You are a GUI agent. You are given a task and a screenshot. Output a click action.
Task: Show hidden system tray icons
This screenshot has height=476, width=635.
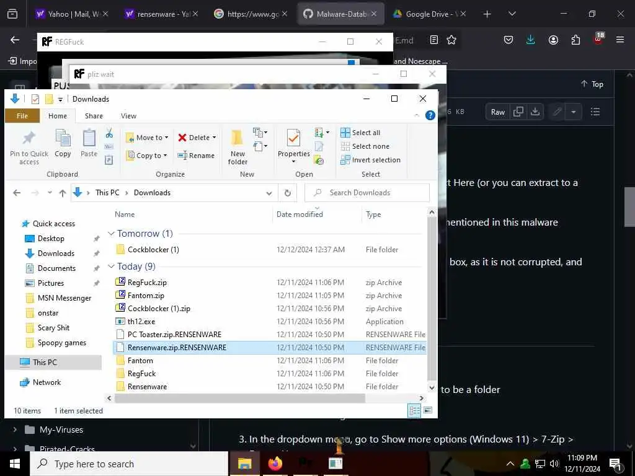tap(510, 464)
